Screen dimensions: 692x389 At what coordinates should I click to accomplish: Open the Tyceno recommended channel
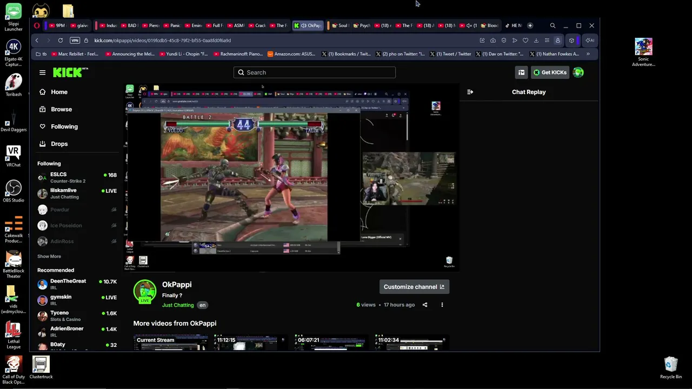pyautogui.click(x=77, y=316)
